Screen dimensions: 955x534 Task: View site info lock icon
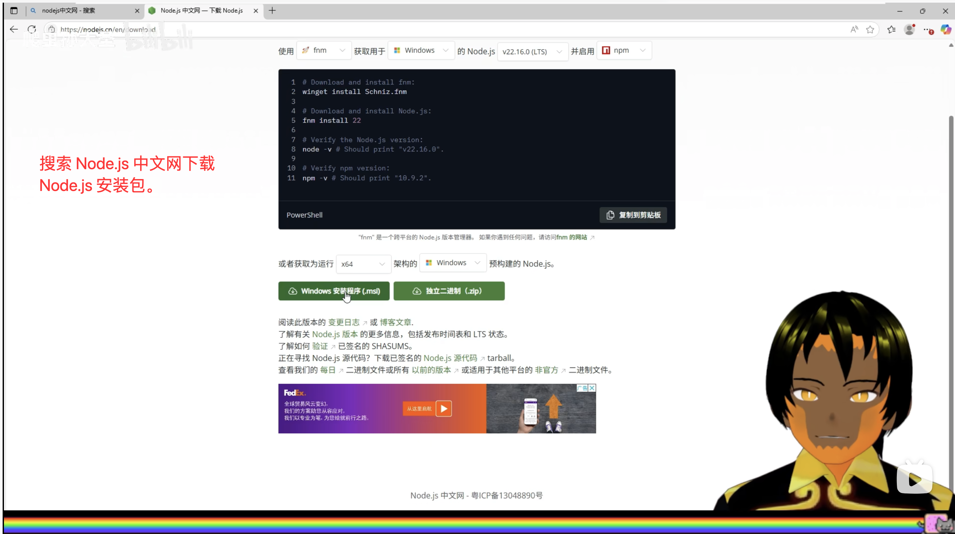click(x=52, y=29)
